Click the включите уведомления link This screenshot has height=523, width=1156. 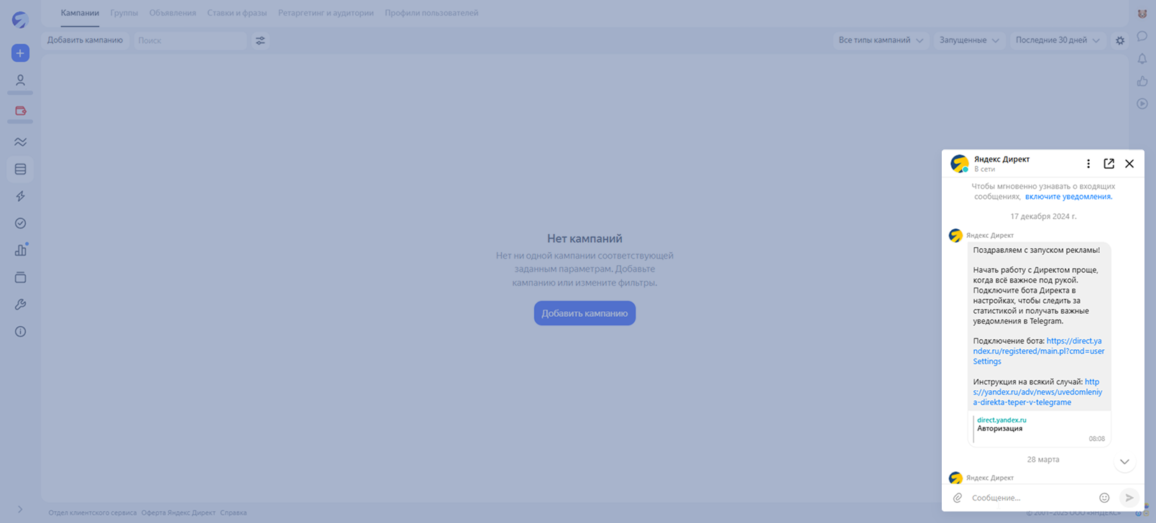pos(1068,197)
